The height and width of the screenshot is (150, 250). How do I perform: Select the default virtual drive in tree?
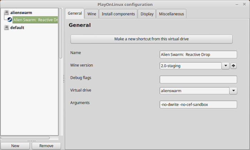tap(17, 27)
